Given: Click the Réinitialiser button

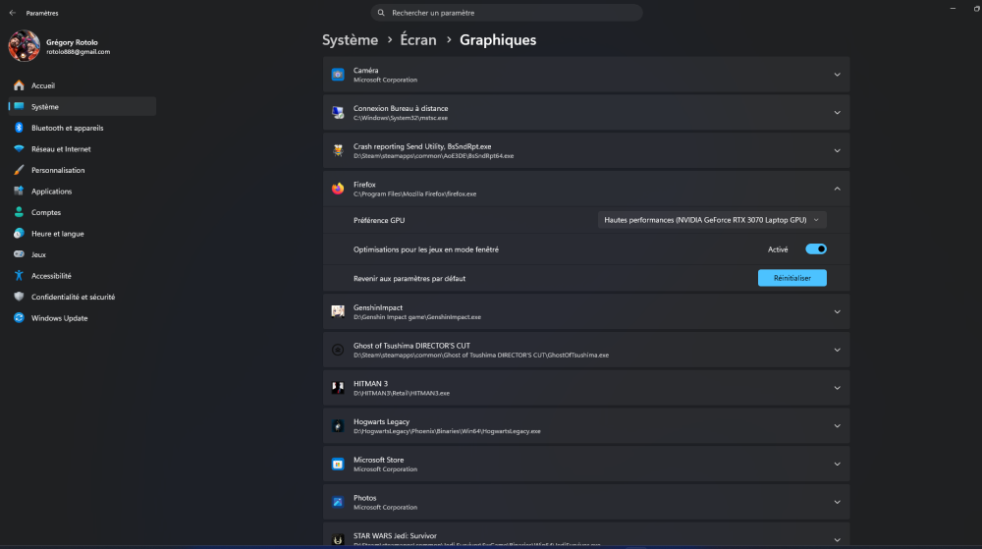Looking at the screenshot, I should tap(791, 278).
